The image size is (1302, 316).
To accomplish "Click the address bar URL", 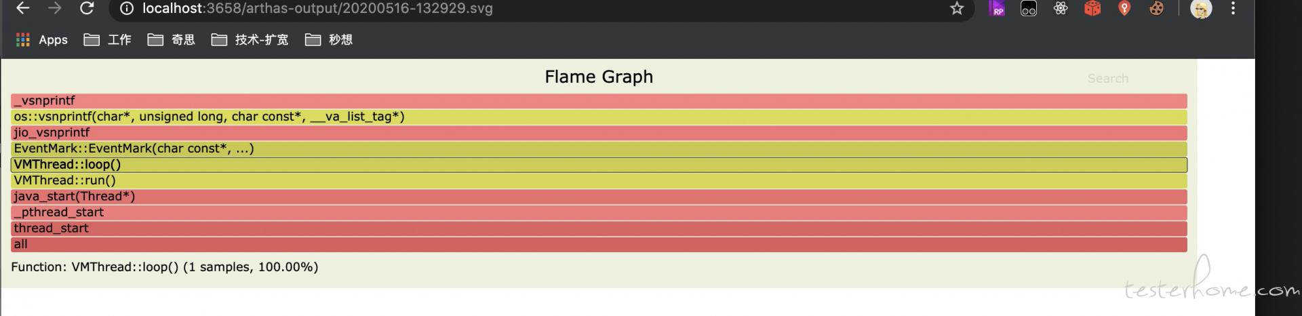I will coord(317,9).
